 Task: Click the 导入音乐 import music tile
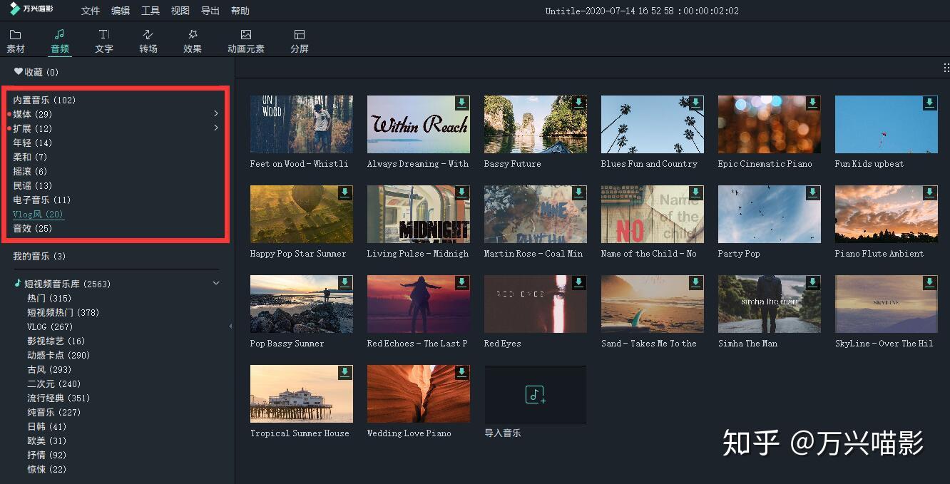(x=535, y=394)
